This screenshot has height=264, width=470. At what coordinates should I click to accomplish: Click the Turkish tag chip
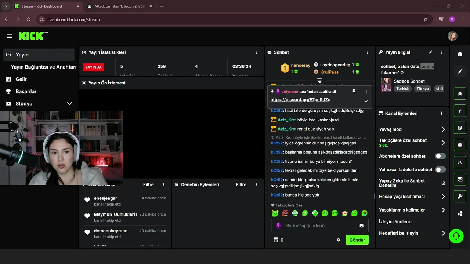coord(403,89)
